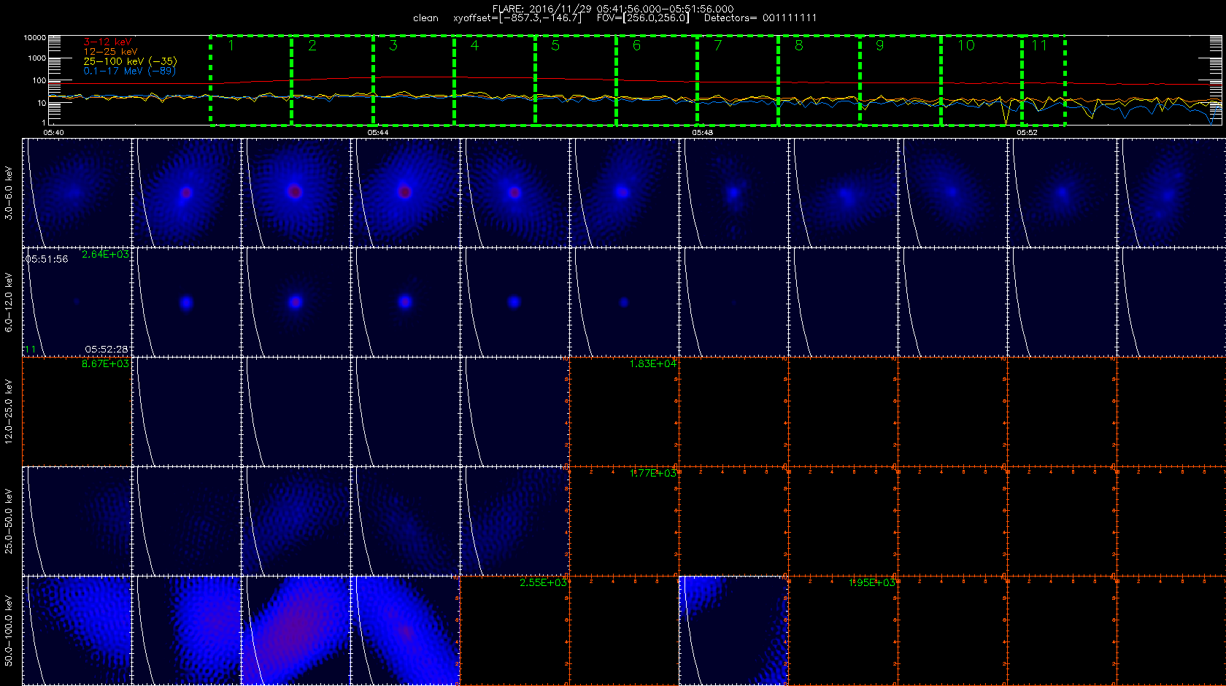Select interval 4 marker in the light curve
Screen dimensions: 1226x686
pos(474,46)
